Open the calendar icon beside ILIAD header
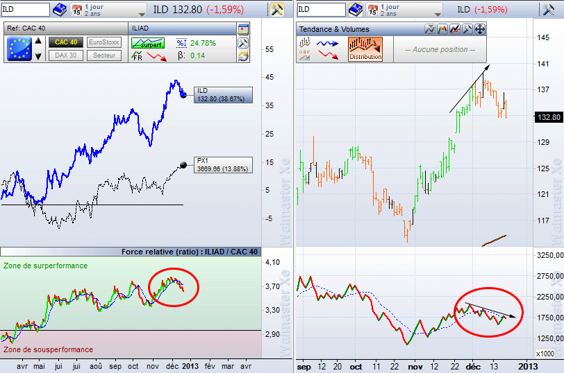 click(243, 29)
